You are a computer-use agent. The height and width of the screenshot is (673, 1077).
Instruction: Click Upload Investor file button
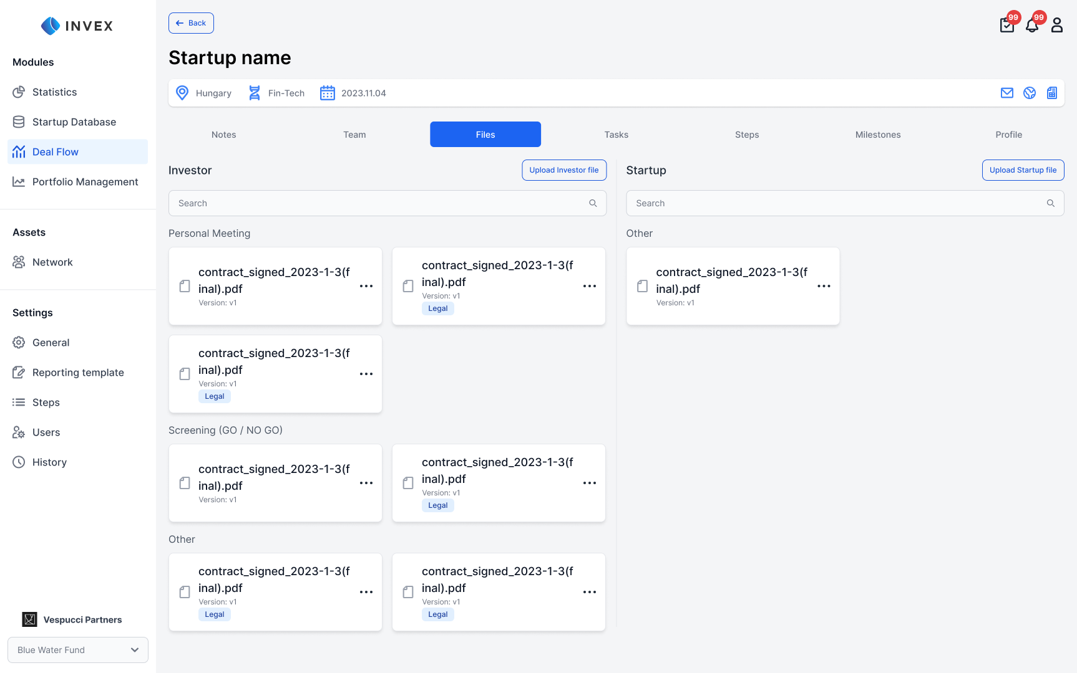pyautogui.click(x=563, y=170)
